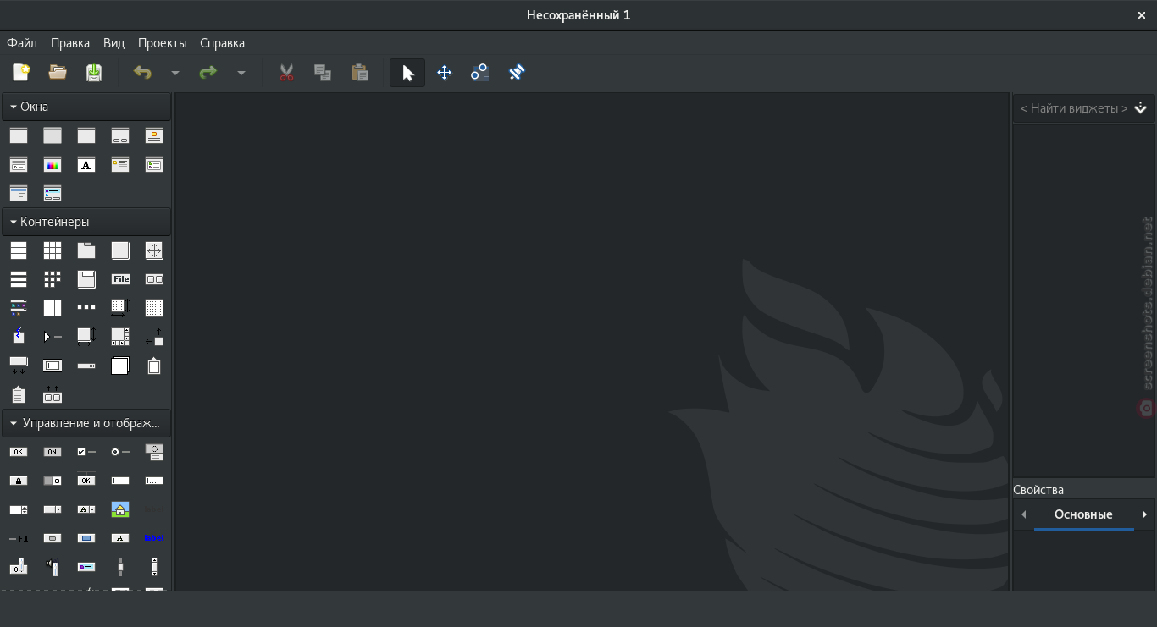The image size is (1157, 627).
Task: Pick the Color Chooser Dialog widget
Action: tap(53, 164)
